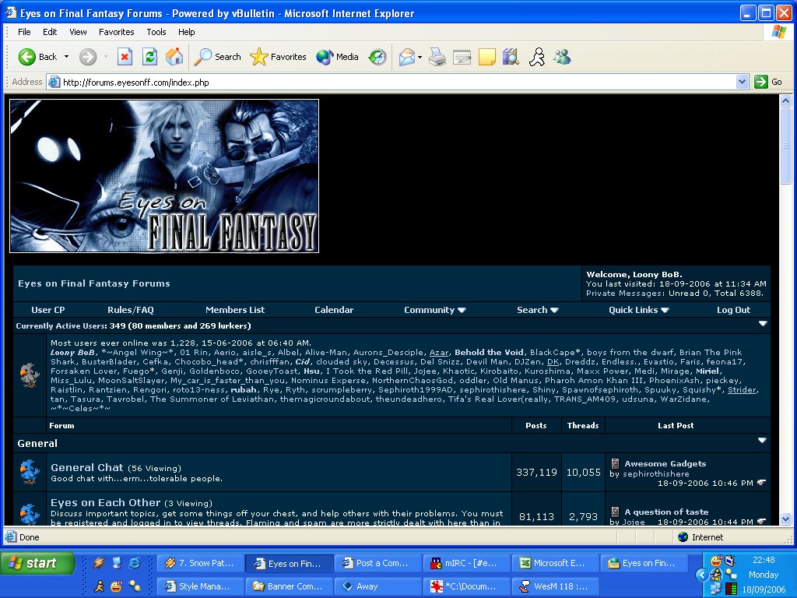Switch to Banner Com... folder taskbar item

[x=290, y=586]
